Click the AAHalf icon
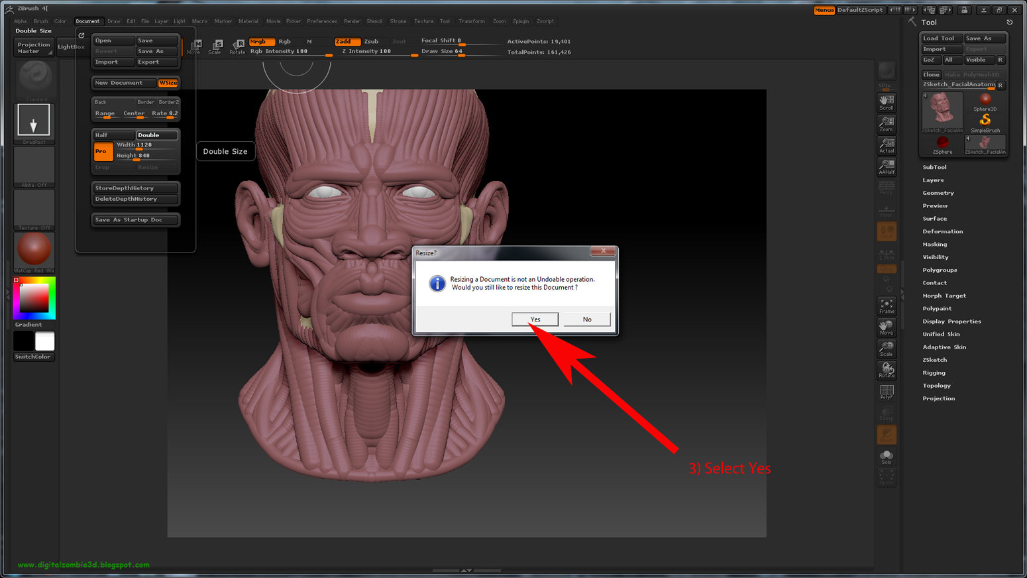Screen dimensions: 1027x578 point(886,167)
